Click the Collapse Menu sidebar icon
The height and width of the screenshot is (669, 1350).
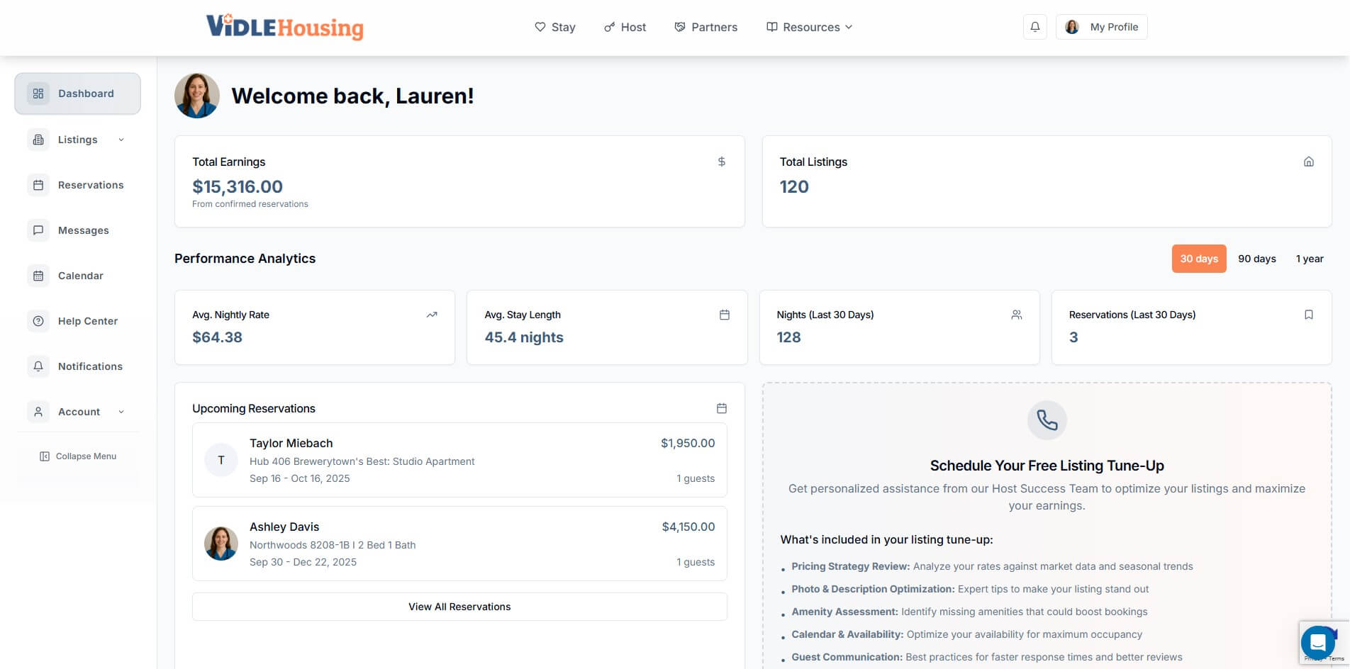click(x=45, y=456)
